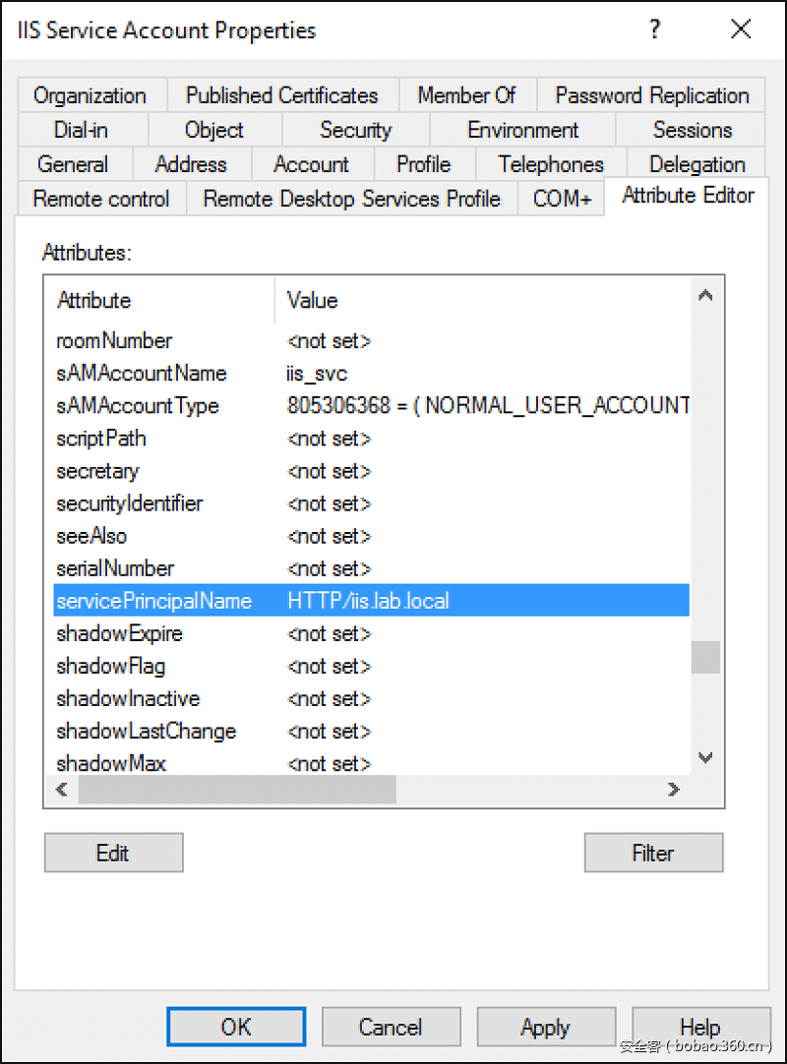Click the up arrow on vertical scrollbar
This screenshot has width=787, height=1064.
coord(705,293)
